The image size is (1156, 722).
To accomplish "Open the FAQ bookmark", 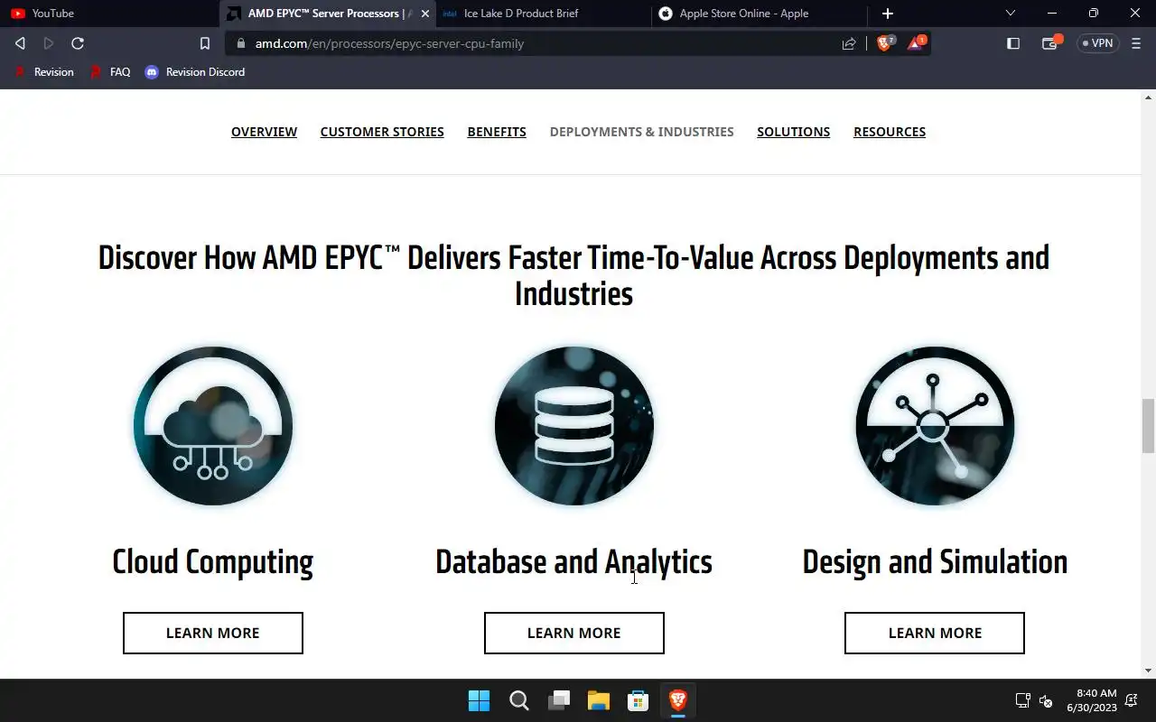I will click(110, 72).
